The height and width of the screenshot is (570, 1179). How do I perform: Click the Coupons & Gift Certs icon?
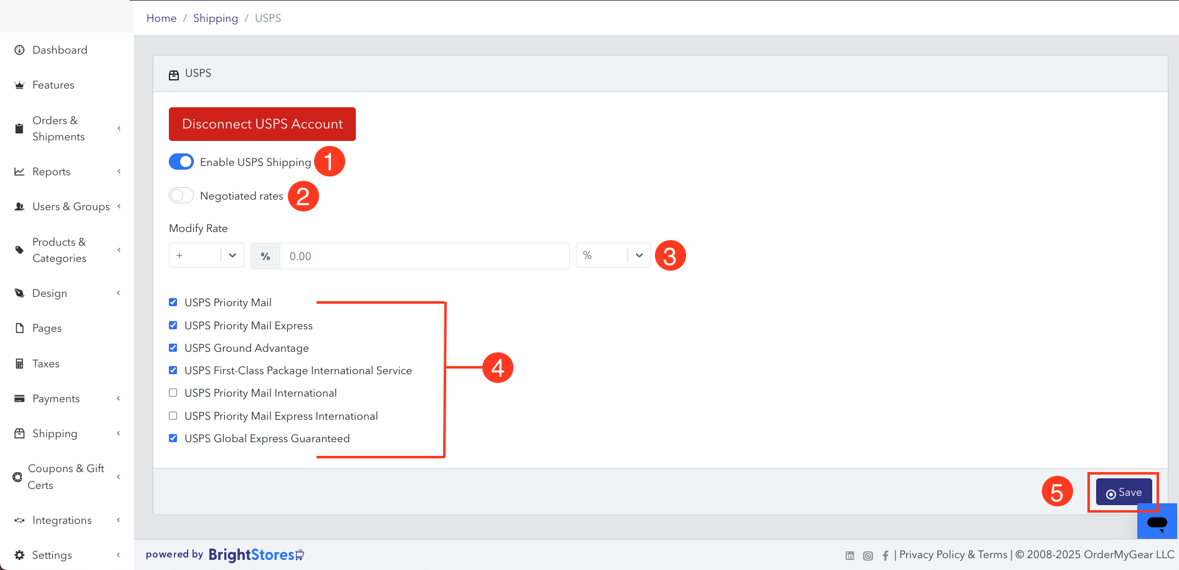(17, 477)
